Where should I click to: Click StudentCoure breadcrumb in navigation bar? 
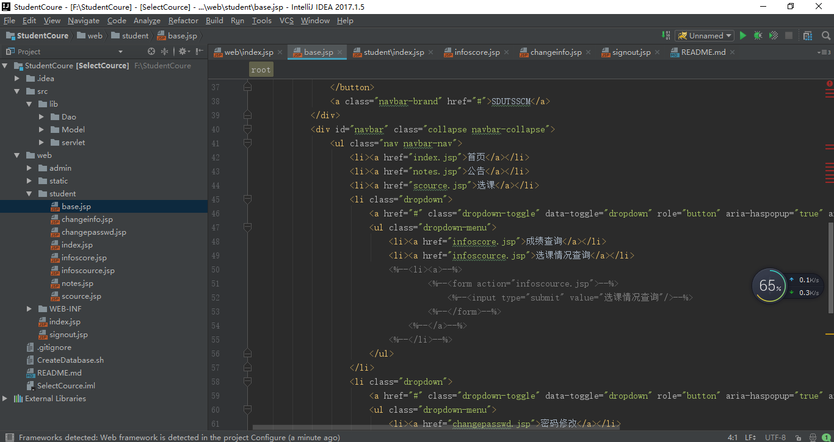coord(37,35)
